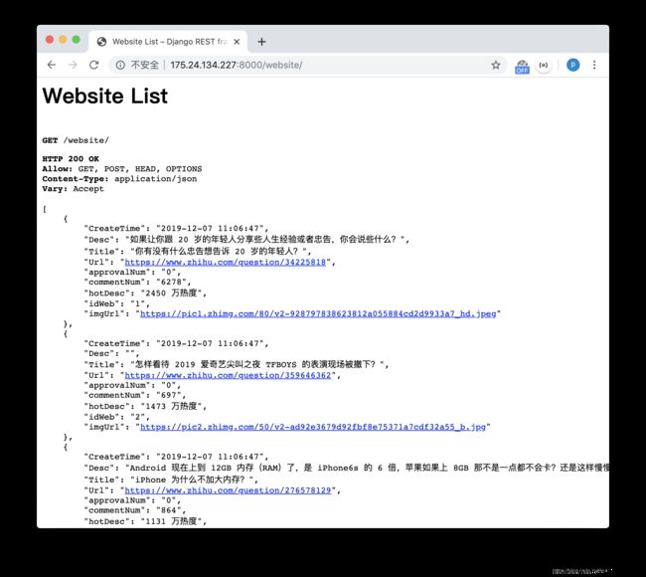
Task: Open the pic1.zhimg.com image URL link
Action: coord(318,313)
